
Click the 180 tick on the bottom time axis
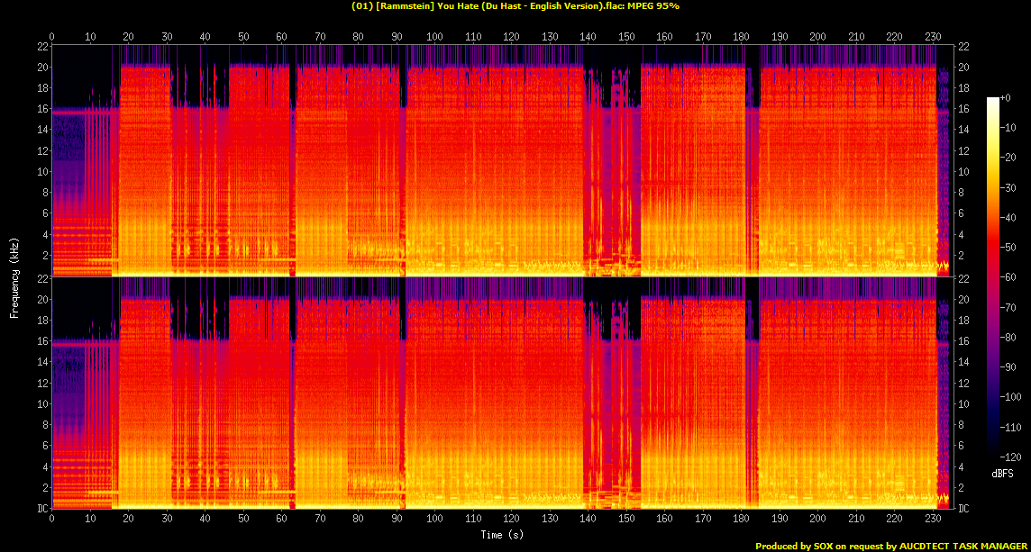coord(741,519)
